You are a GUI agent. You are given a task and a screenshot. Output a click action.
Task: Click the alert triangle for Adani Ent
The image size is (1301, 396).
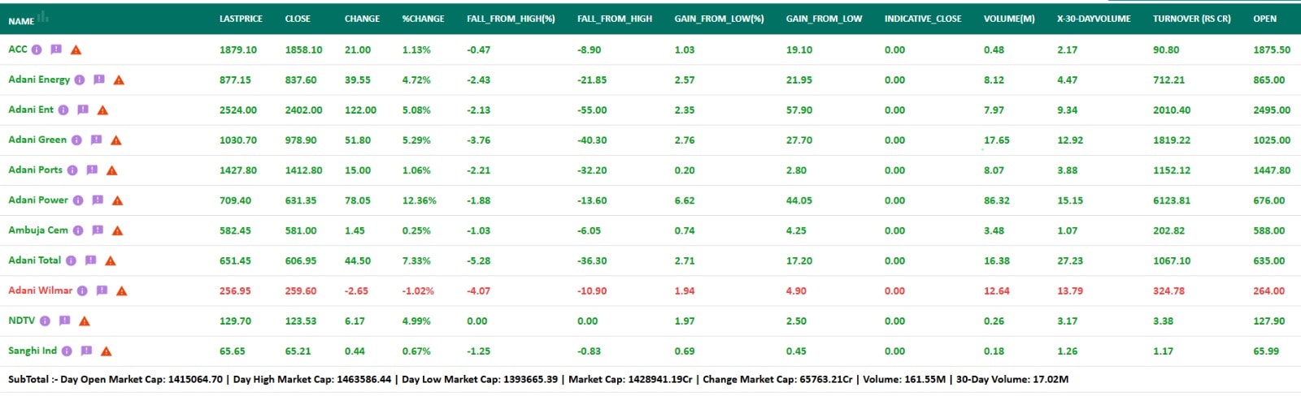pos(102,110)
